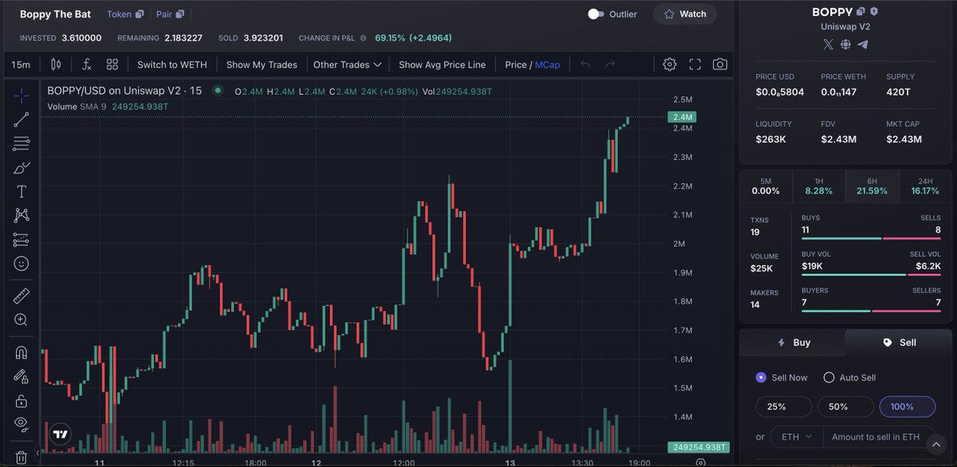Viewport: 957px width, 467px height.
Task: Select the ruler measure tool
Action: pos(22,296)
